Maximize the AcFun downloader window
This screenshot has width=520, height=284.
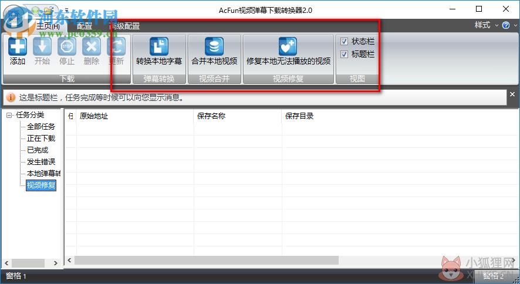479,9
